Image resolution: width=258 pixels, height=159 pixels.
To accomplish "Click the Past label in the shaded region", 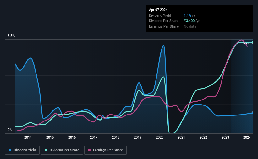I will click(x=247, y=43).
